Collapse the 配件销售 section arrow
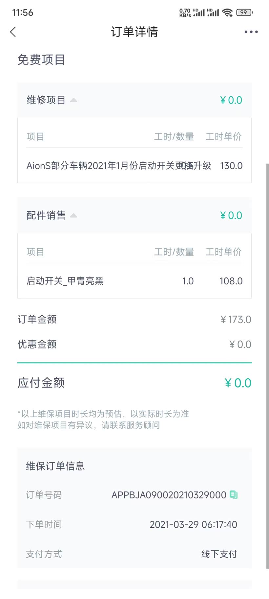The image size is (269, 599). click(73, 215)
